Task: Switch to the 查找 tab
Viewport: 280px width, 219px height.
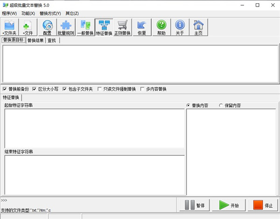Action: point(52,40)
